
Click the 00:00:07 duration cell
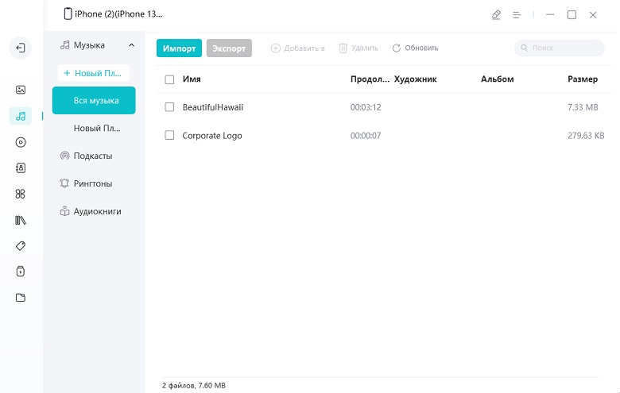coord(366,136)
